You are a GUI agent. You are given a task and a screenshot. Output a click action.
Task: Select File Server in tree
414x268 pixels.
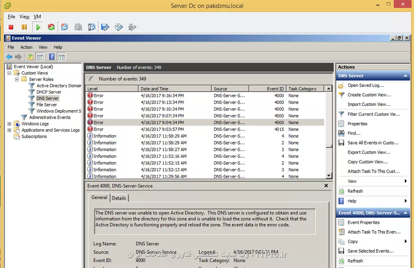click(x=46, y=105)
